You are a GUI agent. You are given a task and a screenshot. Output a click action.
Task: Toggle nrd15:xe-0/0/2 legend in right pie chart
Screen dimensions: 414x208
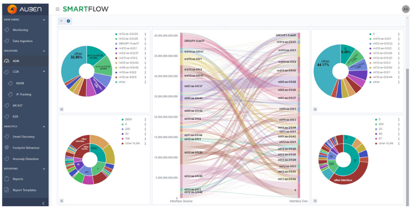380,49
